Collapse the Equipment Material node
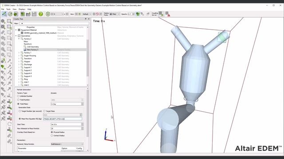 (16, 30)
